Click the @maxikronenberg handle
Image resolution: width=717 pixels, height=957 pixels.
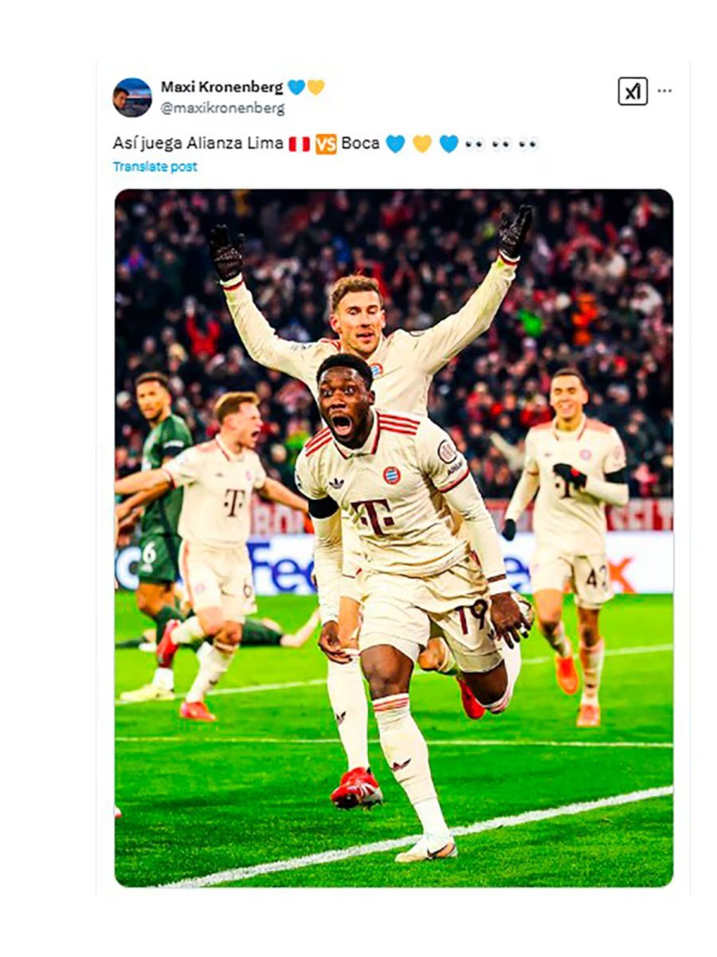222,108
